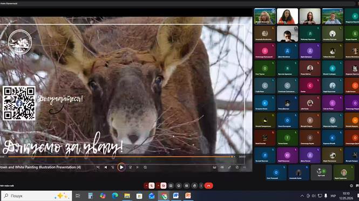Toggle shuffle in the media player
Screen dimensions: 359x201
tap(98, 168)
